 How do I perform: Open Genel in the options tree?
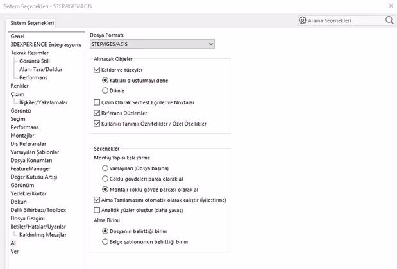click(17, 36)
